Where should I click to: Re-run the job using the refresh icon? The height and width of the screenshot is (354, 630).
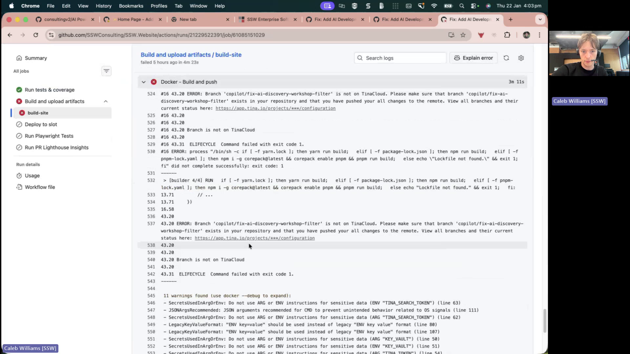(x=506, y=58)
